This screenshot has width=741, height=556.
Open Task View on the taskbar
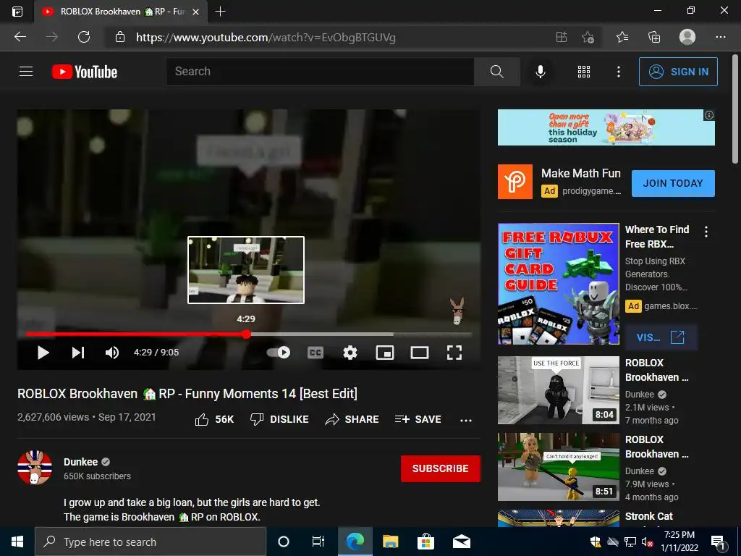318,542
